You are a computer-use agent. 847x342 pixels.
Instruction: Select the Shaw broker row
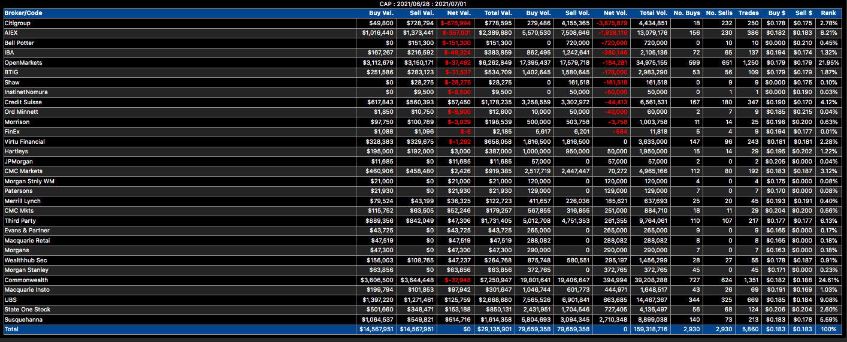click(x=423, y=82)
